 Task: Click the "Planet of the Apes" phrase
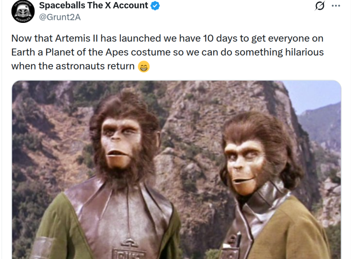click(87, 52)
